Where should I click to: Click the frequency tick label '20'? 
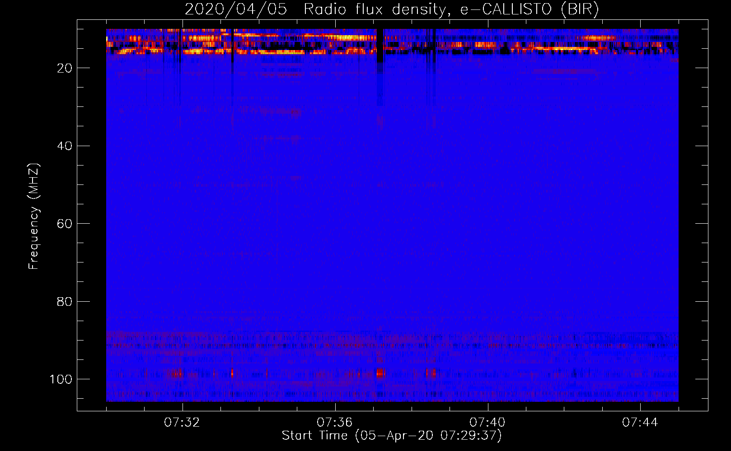pos(65,68)
